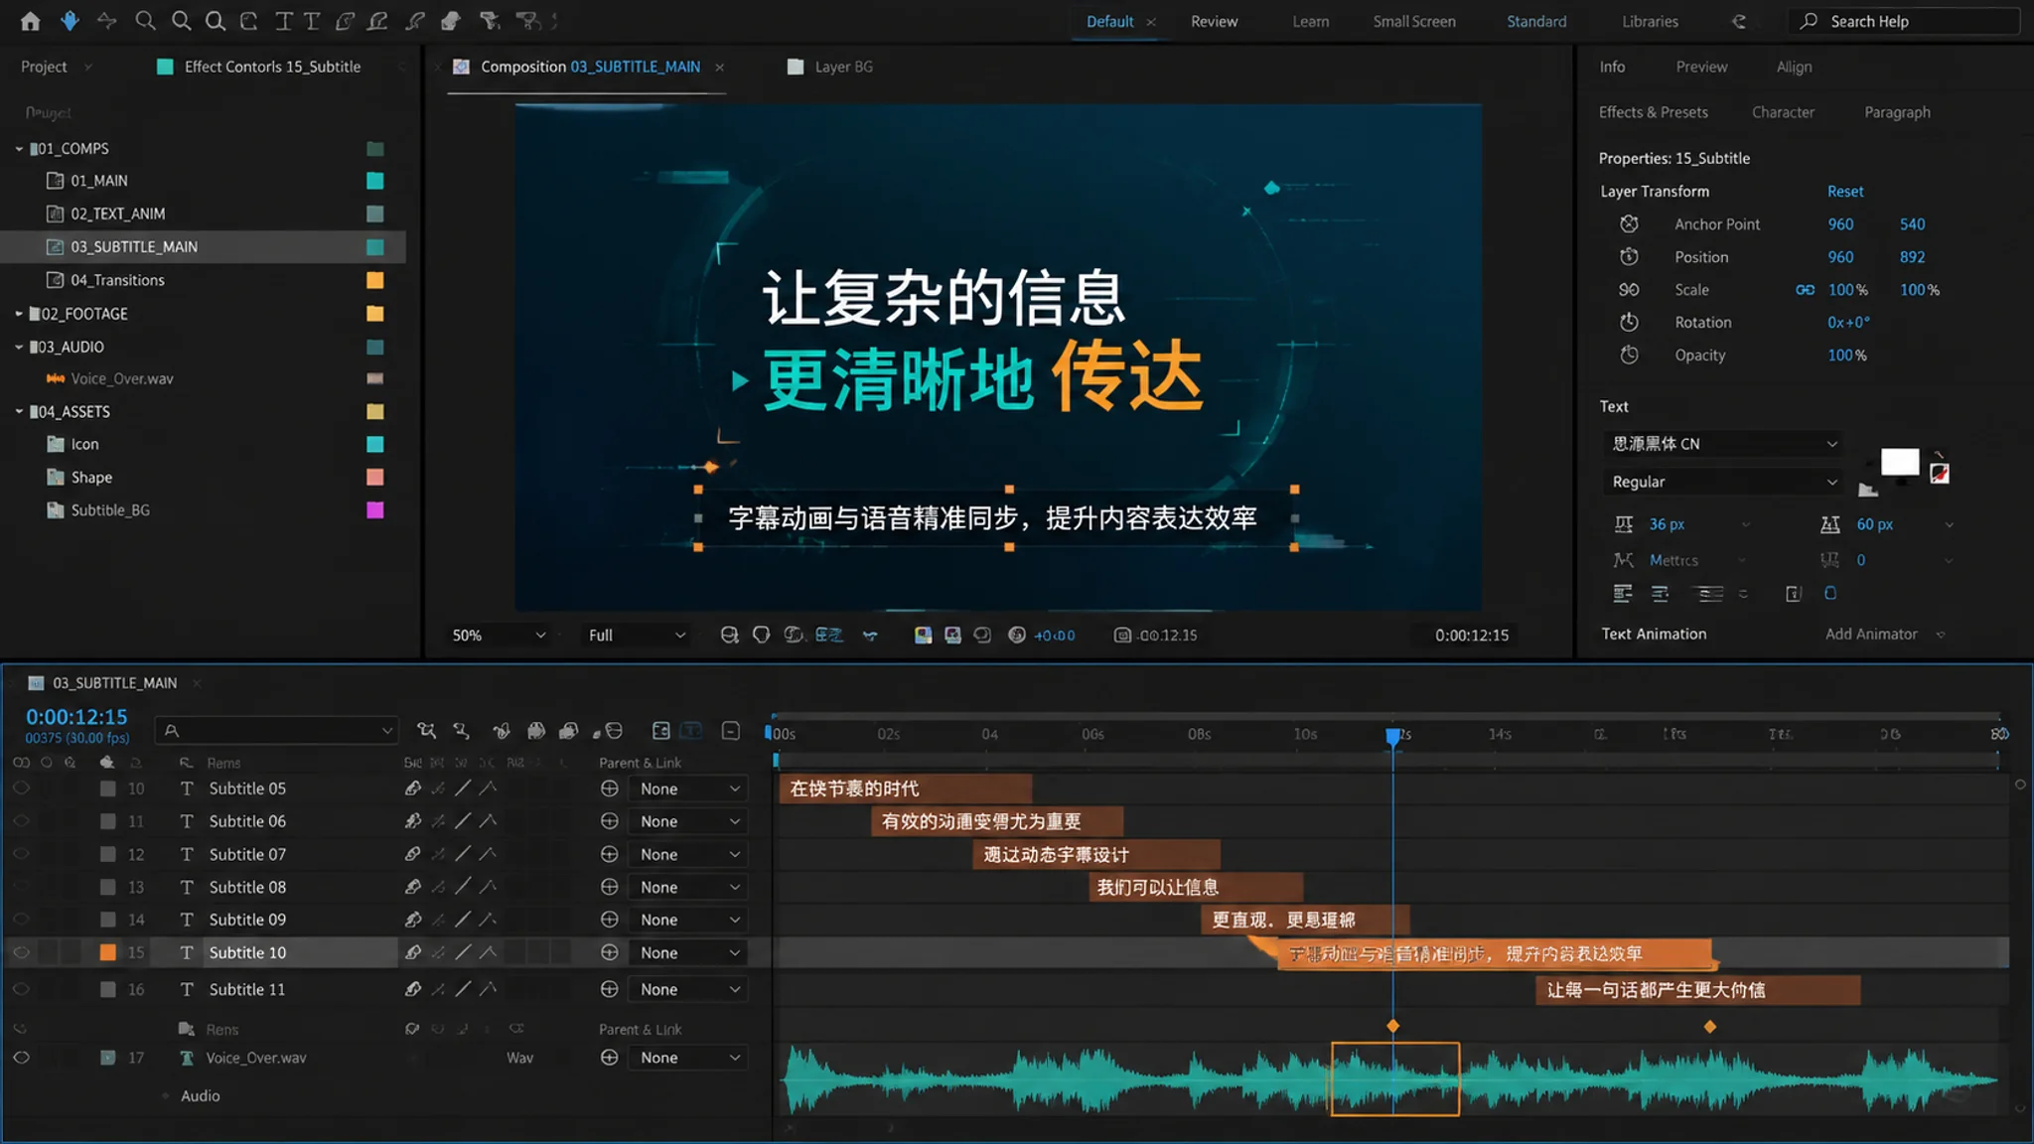Screen dimensions: 2034x1144
Task: Open Parent dropdown for Voice_Over.wav
Action: point(687,1058)
